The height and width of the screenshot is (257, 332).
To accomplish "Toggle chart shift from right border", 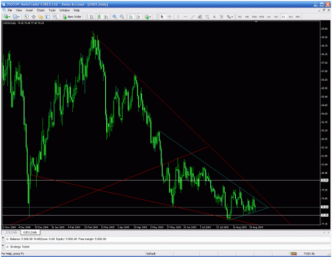I will 138,16.
